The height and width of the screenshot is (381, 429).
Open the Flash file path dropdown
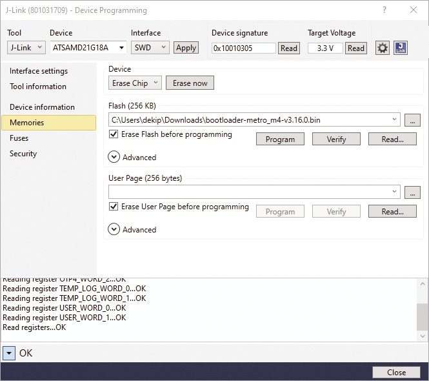(394, 119)
